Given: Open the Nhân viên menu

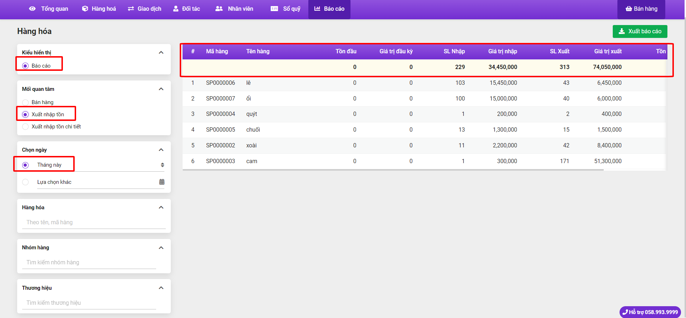Looking at the screenshot, I should point(234,9).
